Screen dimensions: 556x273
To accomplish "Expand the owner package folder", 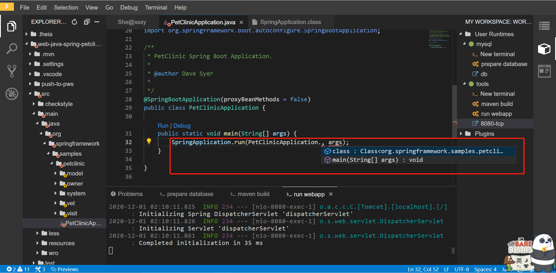I will pyautogui.click(x=56, y=183).
